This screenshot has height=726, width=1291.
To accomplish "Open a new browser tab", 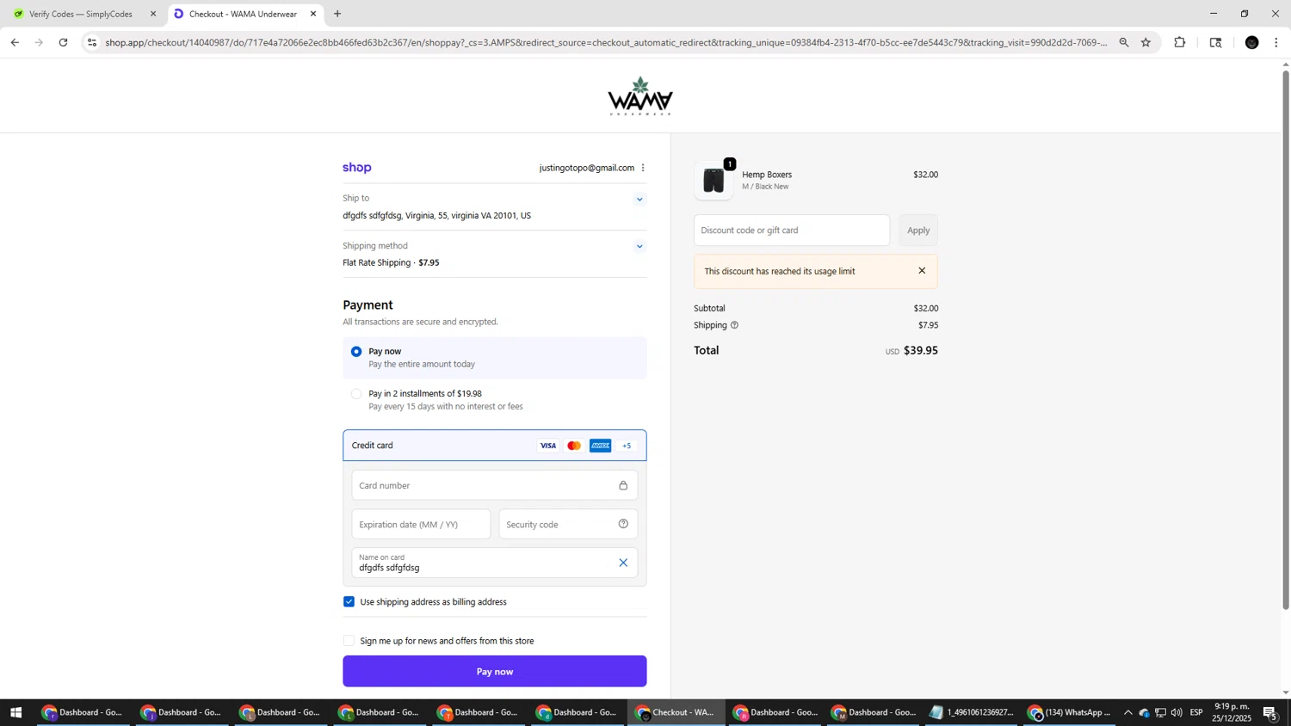I will 337,14.
